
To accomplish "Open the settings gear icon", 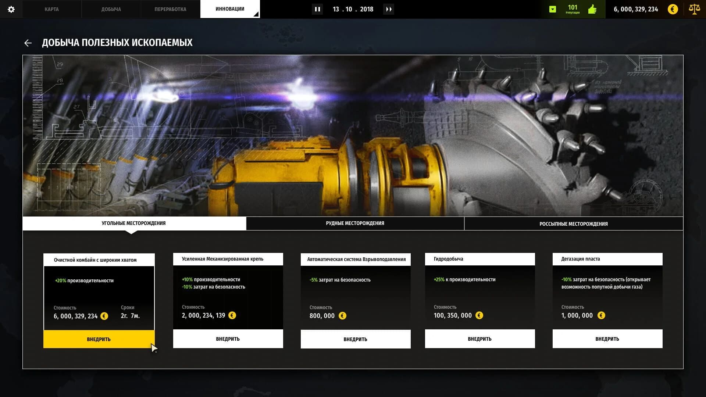I will 11,9.
